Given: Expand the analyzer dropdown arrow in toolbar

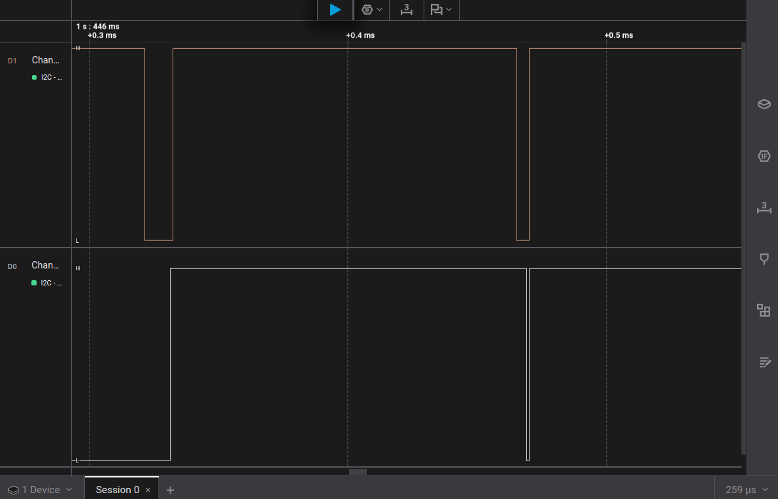Looking at the screenshot, I should pyautogui.click(x=380, y=10).
